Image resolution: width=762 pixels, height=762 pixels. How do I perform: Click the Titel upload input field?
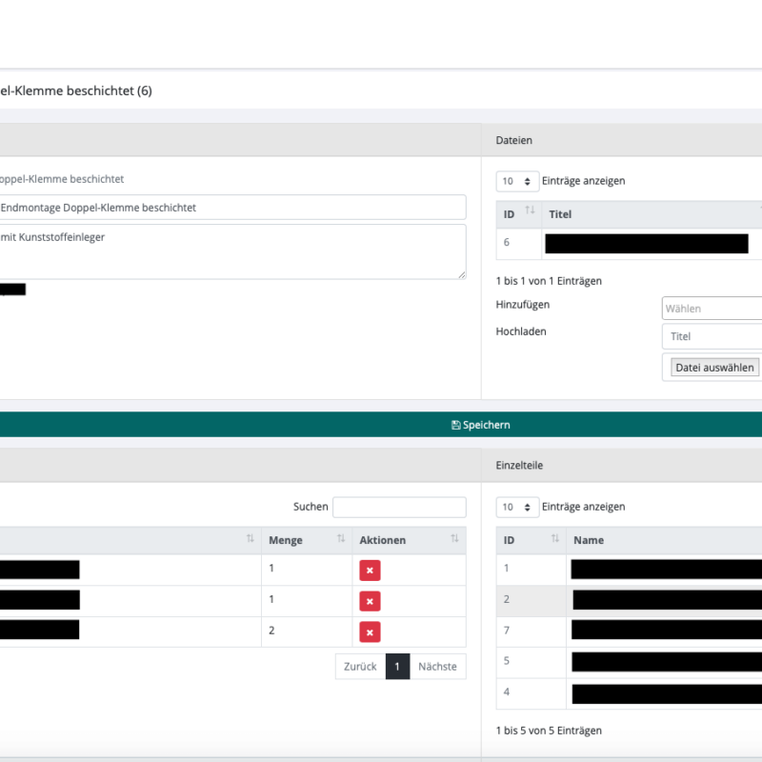(x=711, y=336)
